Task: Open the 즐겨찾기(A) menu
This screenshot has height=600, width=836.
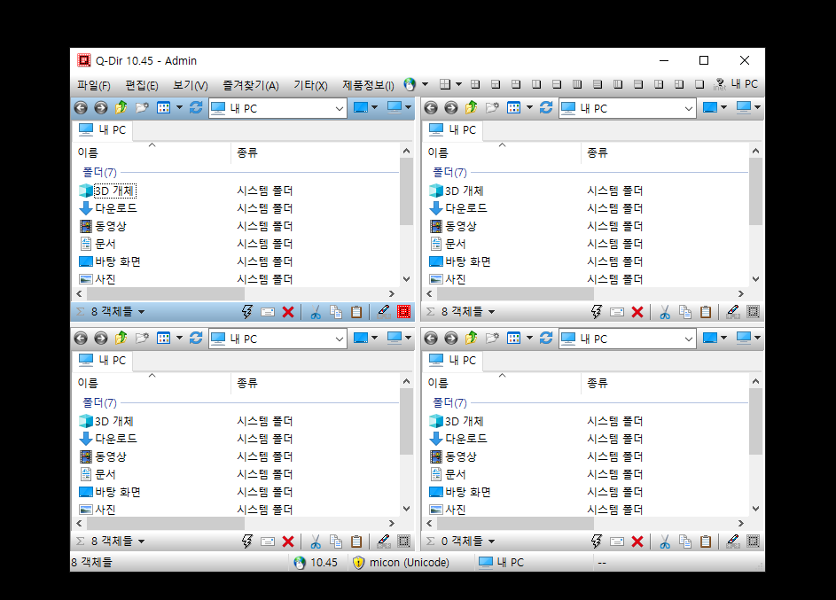Action: (x=251, y=85)
